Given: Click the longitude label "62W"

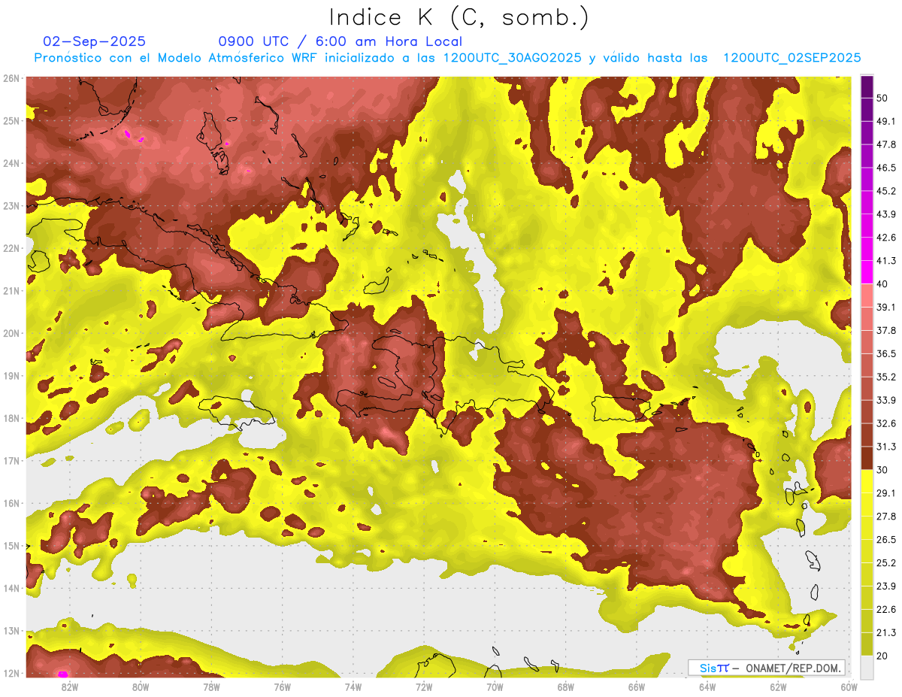Looking at the screenshot, I should 778,686.
